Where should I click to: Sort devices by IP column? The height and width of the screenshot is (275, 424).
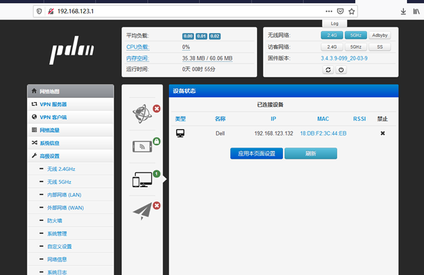tap(274, 119)
